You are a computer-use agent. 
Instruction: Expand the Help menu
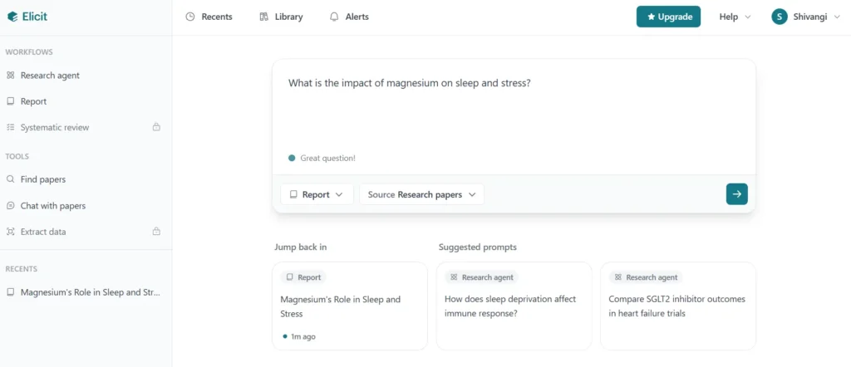[x=735, y=17]
